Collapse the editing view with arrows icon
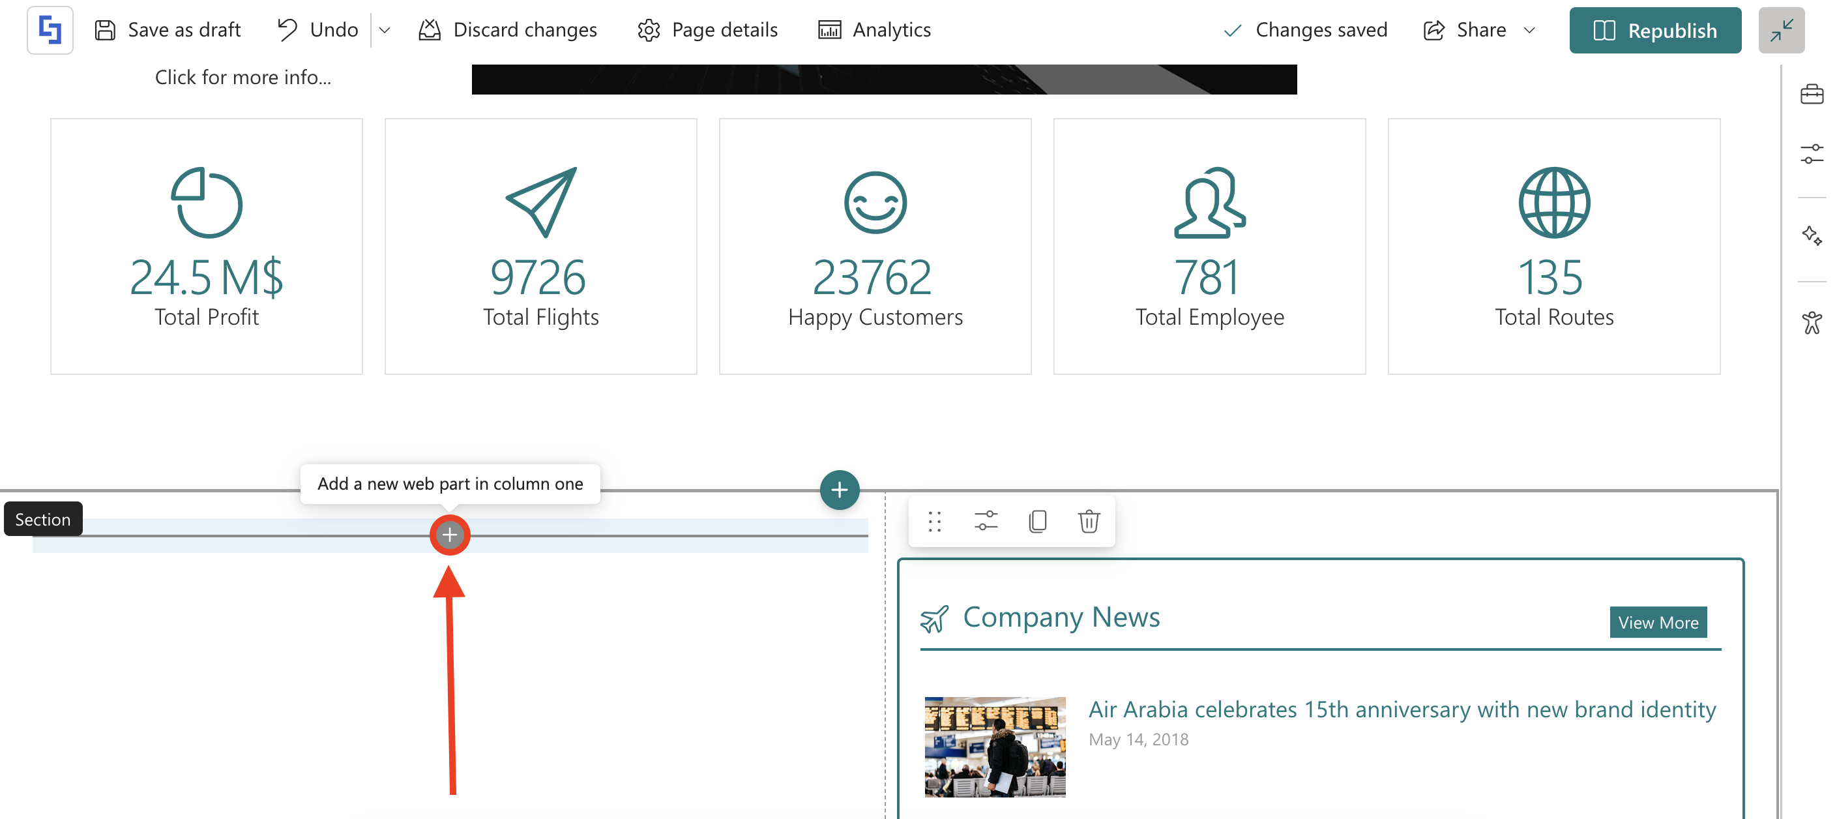1837x819 pixels. pos(1781,31)
